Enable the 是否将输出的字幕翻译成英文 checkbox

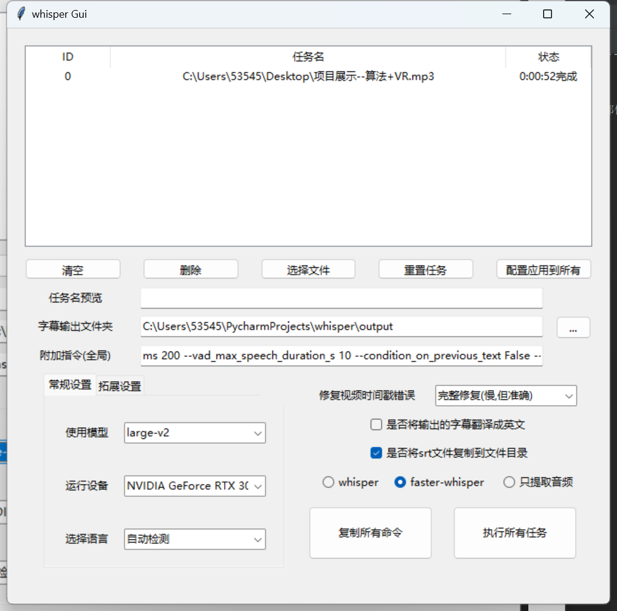coord(376,424)
